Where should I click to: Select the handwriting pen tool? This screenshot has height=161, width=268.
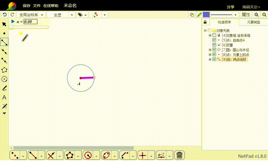tap(4, 88)
